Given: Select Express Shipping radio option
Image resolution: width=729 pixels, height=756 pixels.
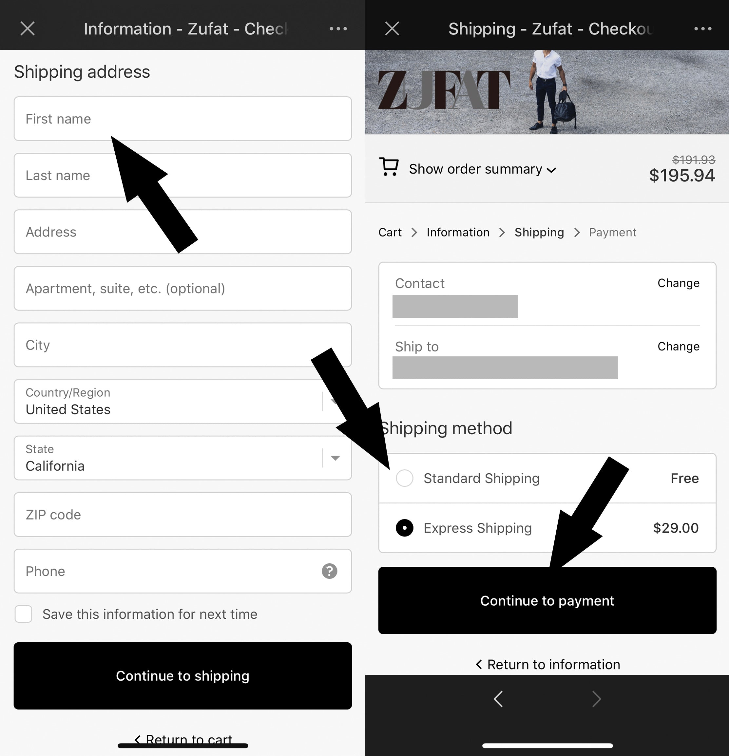Looking at the screenshot, I should [404, 528].
